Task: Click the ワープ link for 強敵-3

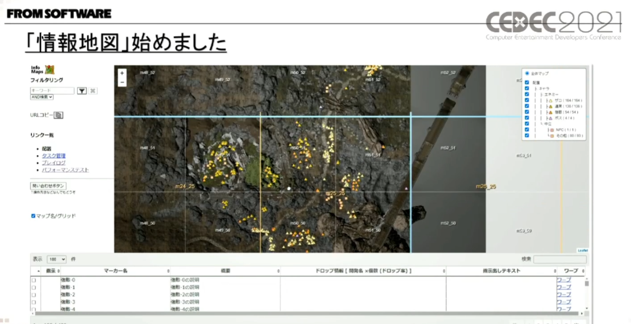Action: click(564, 302)
